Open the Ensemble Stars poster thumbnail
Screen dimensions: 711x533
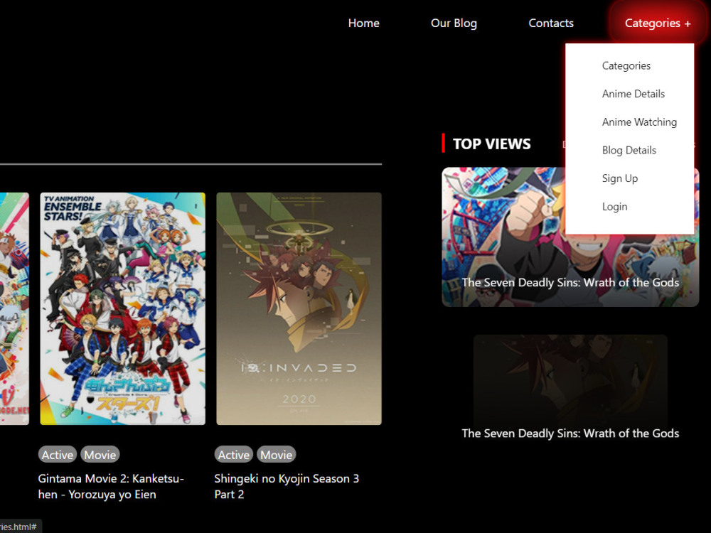(x=122, y=308)
